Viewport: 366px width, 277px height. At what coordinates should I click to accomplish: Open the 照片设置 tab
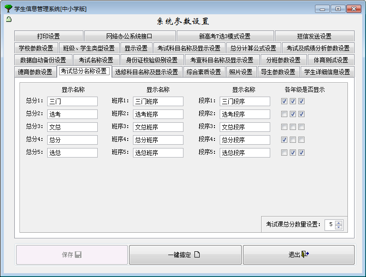[x=241, y=72]
